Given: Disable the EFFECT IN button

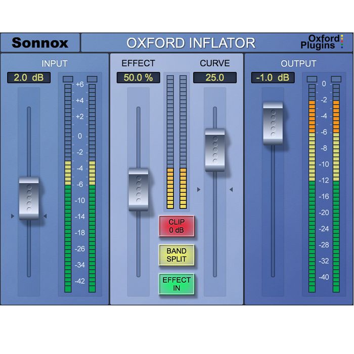Looking at the screenshot, I should pos(176,284).
